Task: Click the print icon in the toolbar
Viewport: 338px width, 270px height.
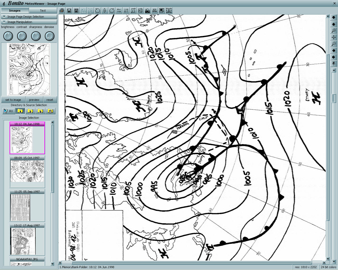Action: pos(62,11)
